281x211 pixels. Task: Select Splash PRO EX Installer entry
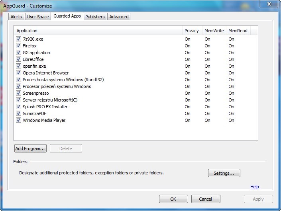[45, 107]
